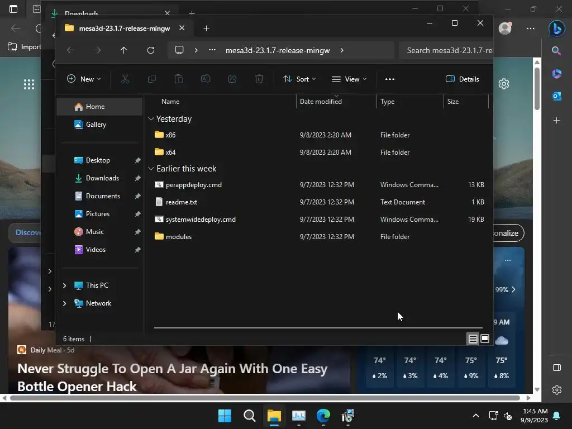The height and width of the screenshot is (429, 572).
Task: Open Edge page settings gear icon
Action: pyautogui.click(x=504, y=84)
